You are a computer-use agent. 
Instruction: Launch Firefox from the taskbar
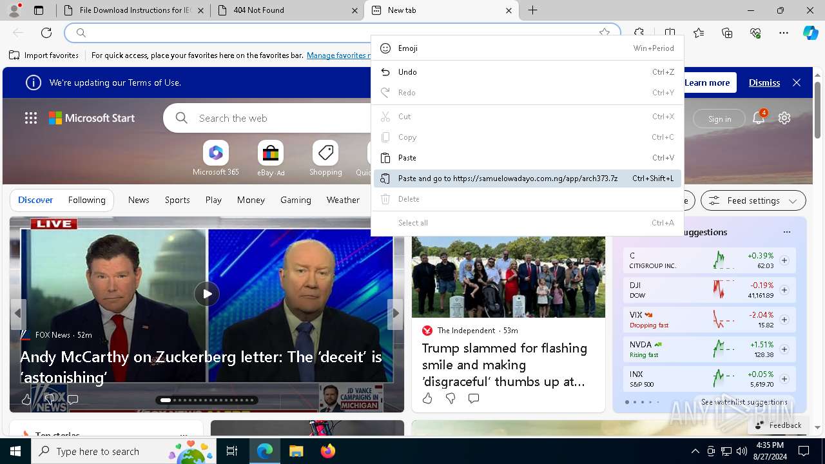[x=328, y=451]
